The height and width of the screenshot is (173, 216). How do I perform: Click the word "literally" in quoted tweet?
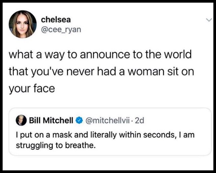103,135
